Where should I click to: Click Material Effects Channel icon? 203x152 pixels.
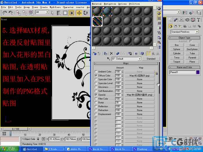coord(136,54)
